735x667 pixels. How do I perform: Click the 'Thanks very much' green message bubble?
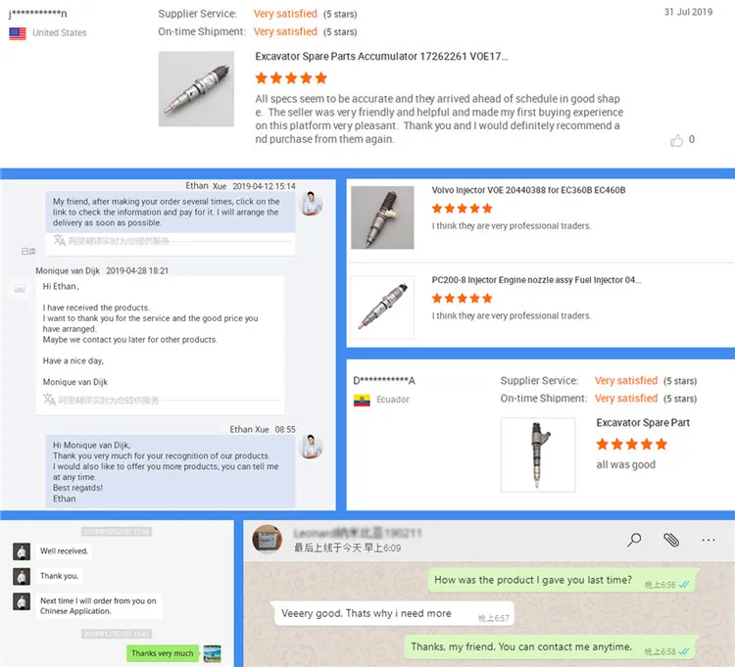(x=162, y=653)
